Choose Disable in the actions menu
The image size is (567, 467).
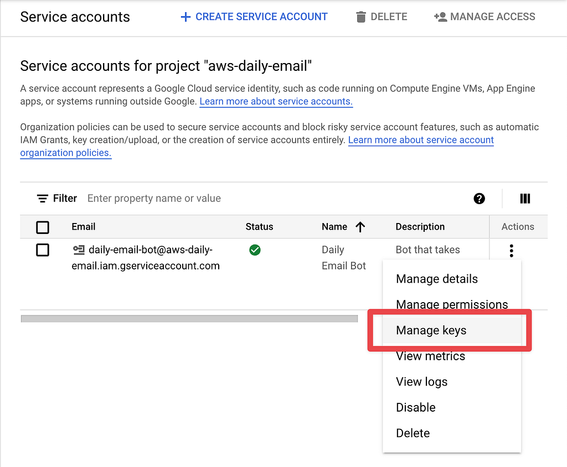click(452, 407)
